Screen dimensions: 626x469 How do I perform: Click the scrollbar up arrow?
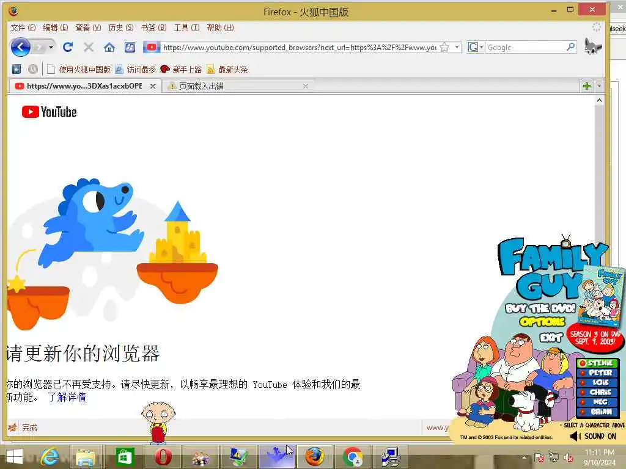[599, 101]
